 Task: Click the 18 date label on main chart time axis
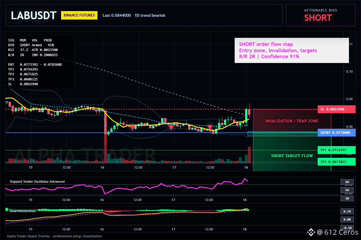click(246, 168)
